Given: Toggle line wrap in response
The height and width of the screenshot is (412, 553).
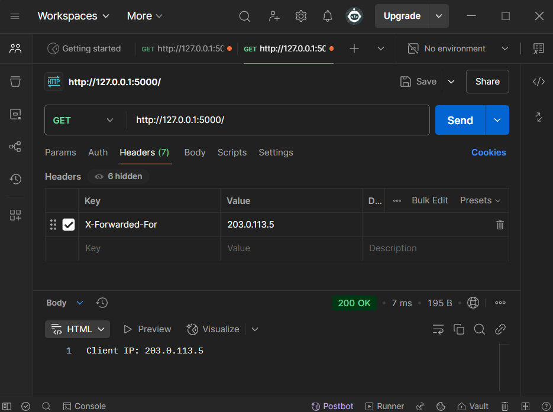Looking at the screenshot, I should tap(438, 329).
